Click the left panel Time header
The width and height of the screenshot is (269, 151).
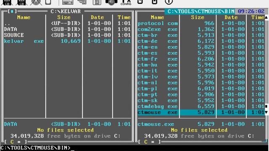(x=124, y=17)
